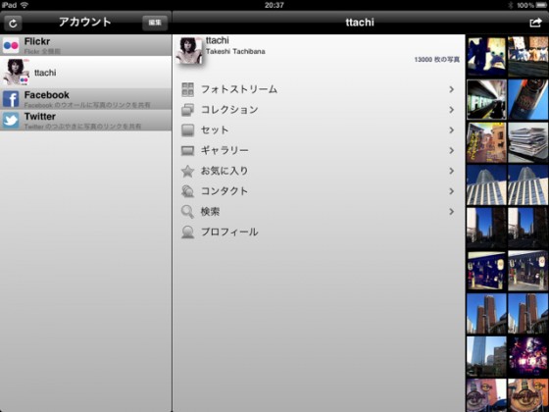549x412 pixels.
Task: Open the ギャラリー menu item
Action: coord(319,151)
